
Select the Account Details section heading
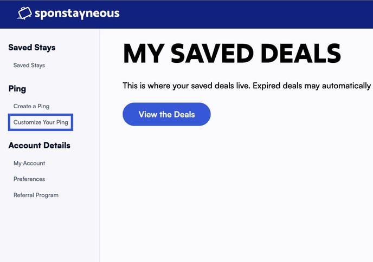pos(39,146)
